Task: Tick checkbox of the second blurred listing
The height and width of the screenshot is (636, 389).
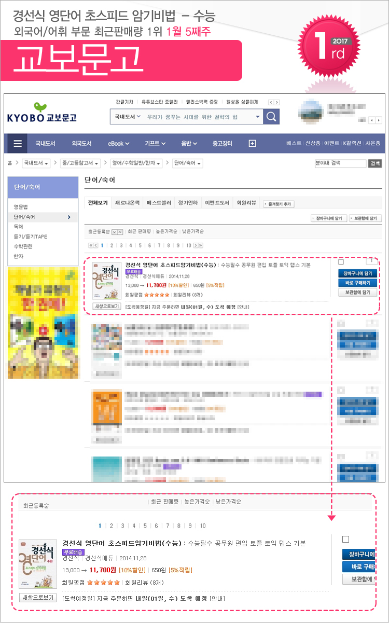Action: pyautogui.click(x=340, y=323)
